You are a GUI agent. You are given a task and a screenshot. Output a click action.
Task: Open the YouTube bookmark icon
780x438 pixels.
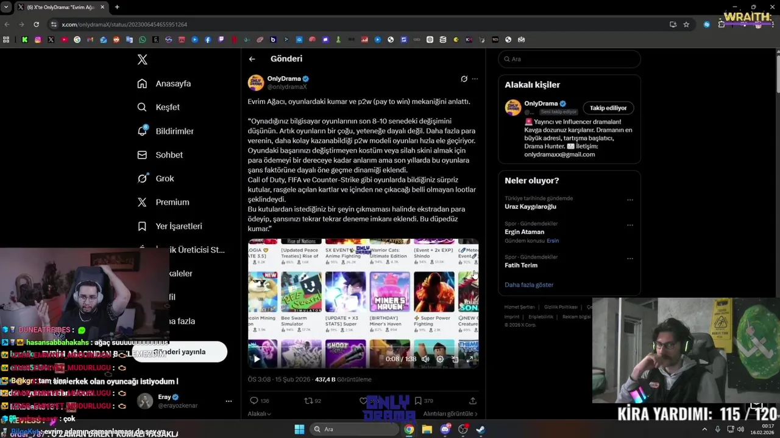click(x=64, y=40)
